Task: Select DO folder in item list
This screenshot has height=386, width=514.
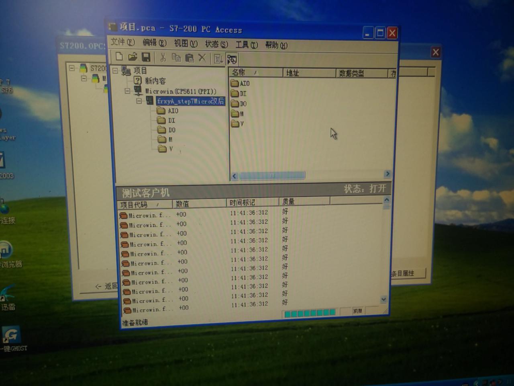Action: (x=239, y=104)
